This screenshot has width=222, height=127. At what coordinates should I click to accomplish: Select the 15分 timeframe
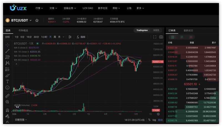pyautogui.click(x=29, y=37)
